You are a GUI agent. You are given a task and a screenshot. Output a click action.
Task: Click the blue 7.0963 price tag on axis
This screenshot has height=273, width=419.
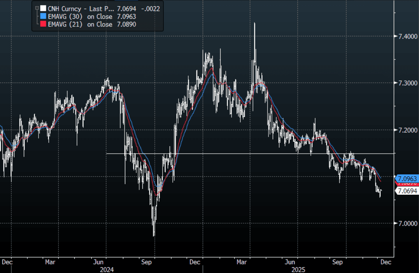(x=407, y=178)
